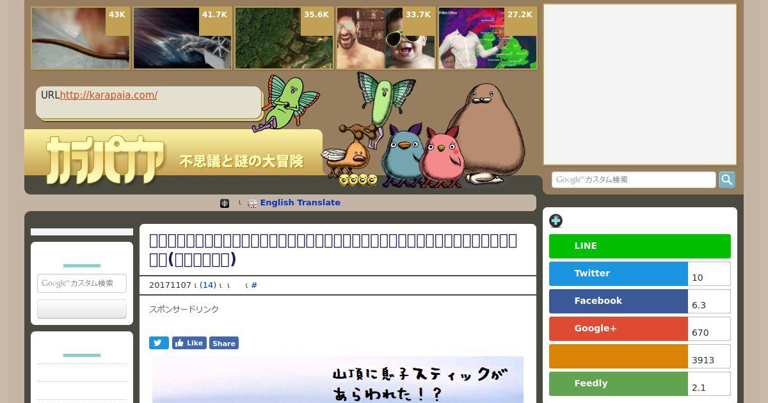Image resolution: width=768 pixels, height=403 pixels.
Task: Click the Twitter share count 10
Action: (x=709, y=274)
